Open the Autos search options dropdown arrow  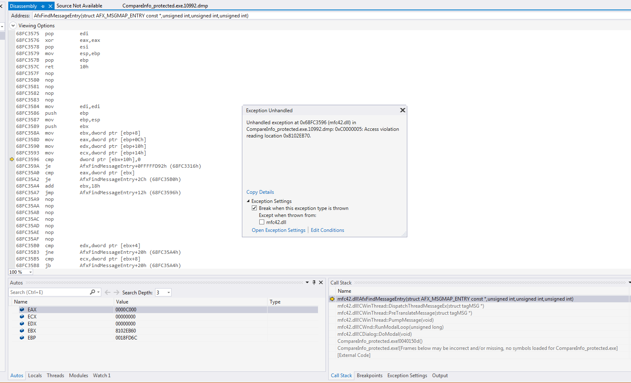(98, 292)
